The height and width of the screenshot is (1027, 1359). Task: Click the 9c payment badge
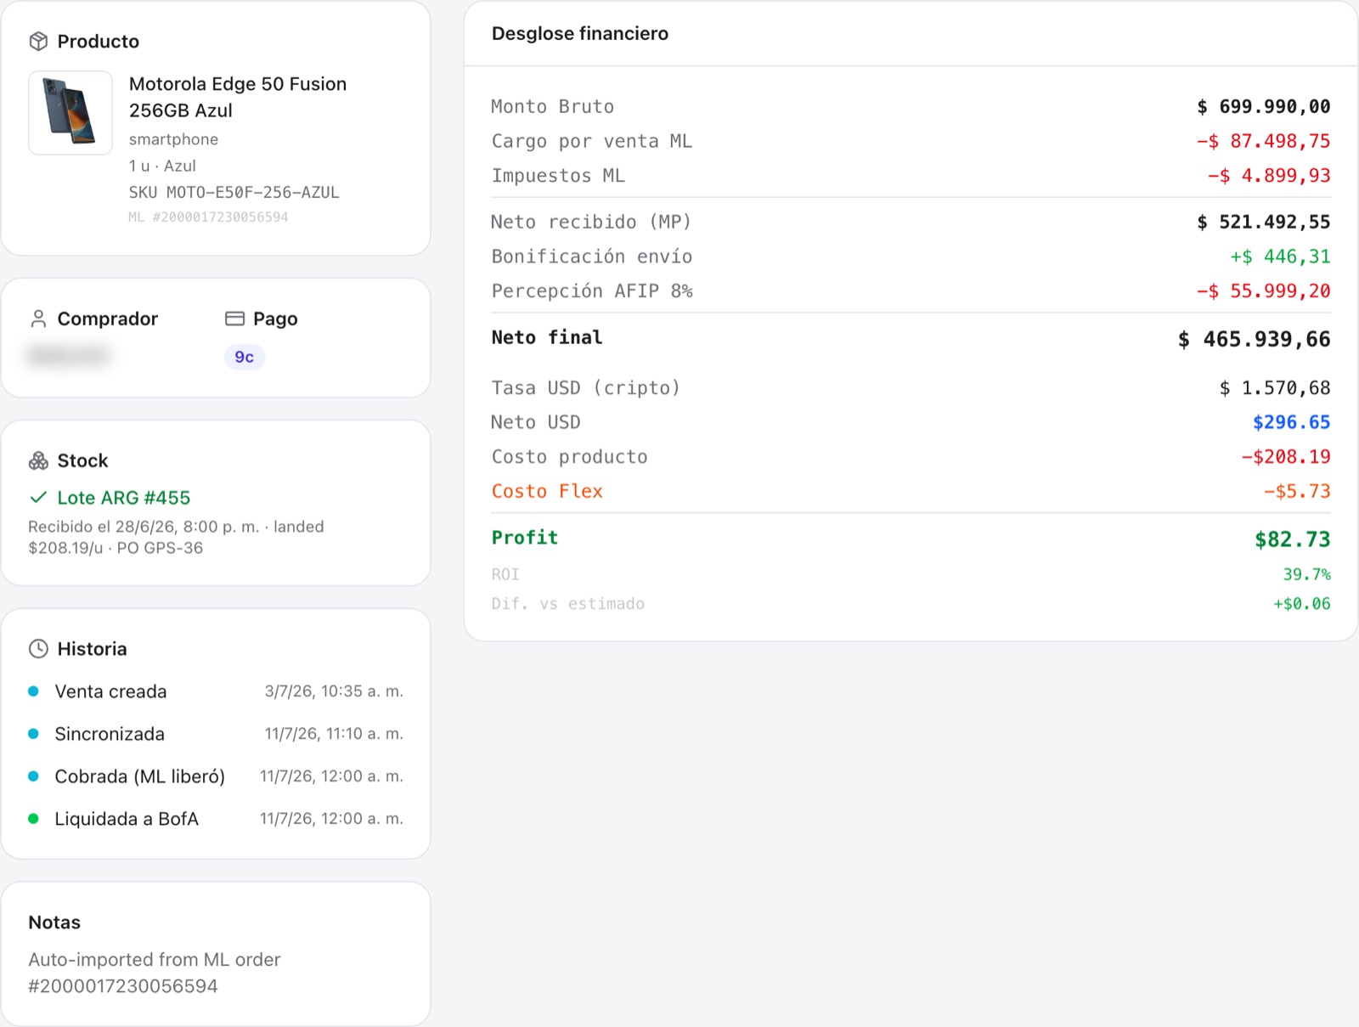point(245,357)
